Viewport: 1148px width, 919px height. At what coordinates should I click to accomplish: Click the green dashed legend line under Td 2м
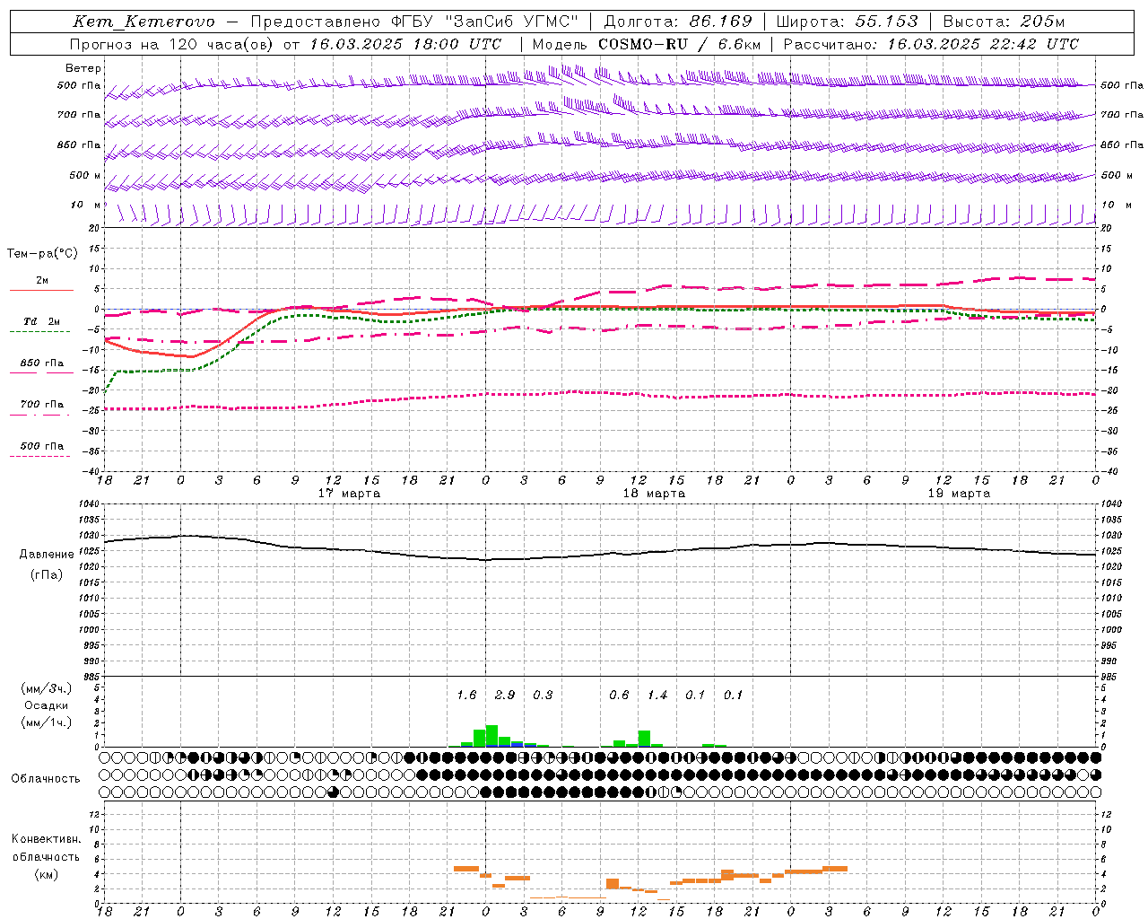(39, 332)
